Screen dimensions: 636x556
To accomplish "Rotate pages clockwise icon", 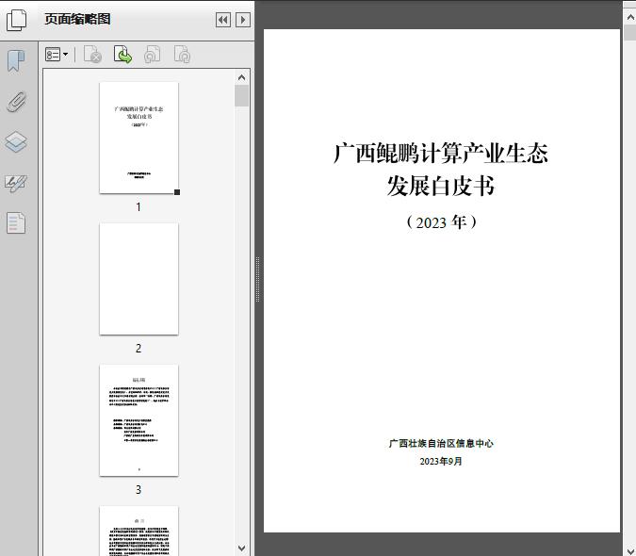I will [182, 55].
